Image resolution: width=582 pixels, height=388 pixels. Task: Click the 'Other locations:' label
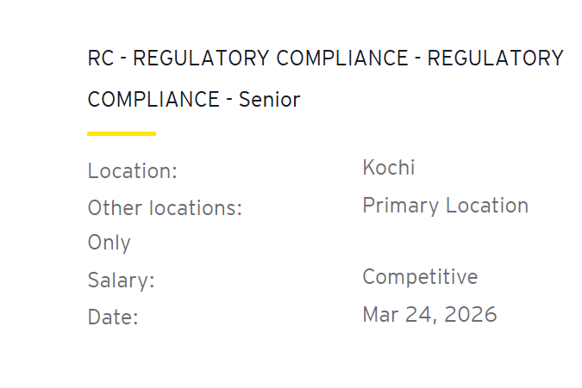tap(165, 208)
